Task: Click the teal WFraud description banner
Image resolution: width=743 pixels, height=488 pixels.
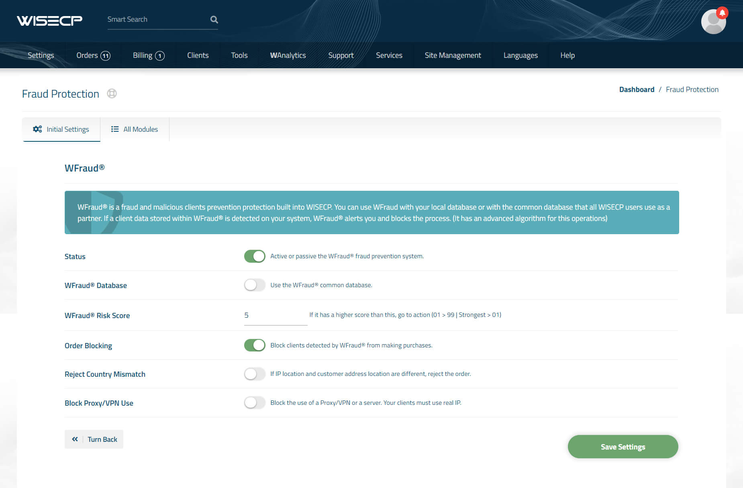Action: point(371,212)
